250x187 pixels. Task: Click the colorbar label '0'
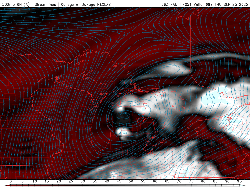click(11, 181)
